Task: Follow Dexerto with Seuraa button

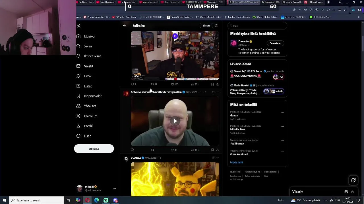Action: 275,43
